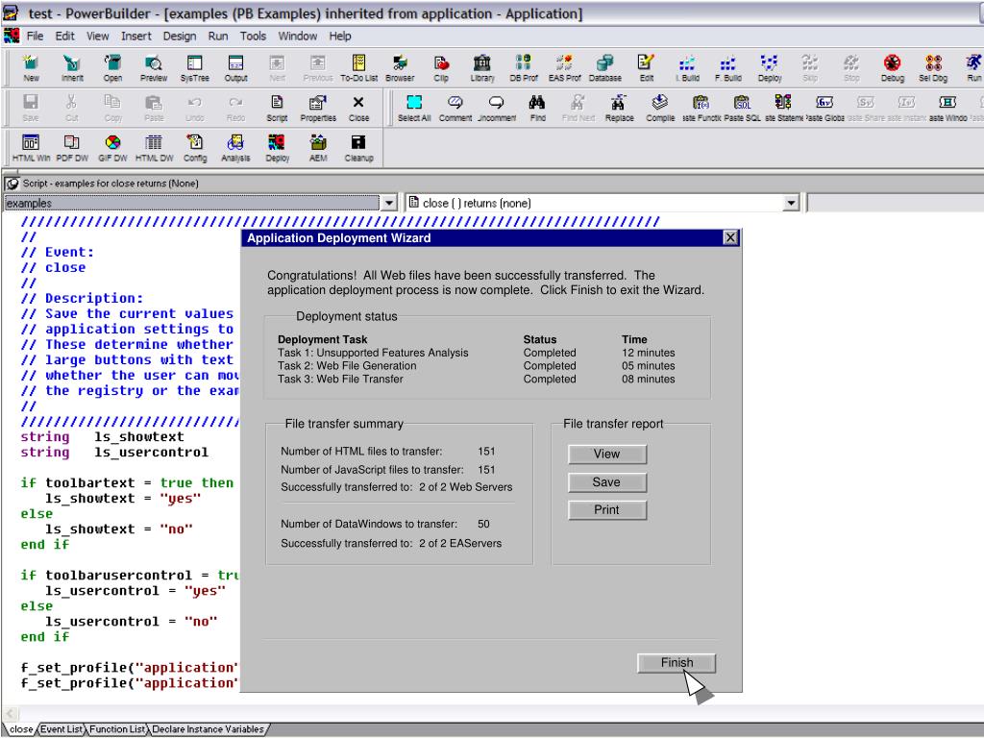984x738 pixels.
Task: Open the DB Prof tool
Action: coord(524,68)
